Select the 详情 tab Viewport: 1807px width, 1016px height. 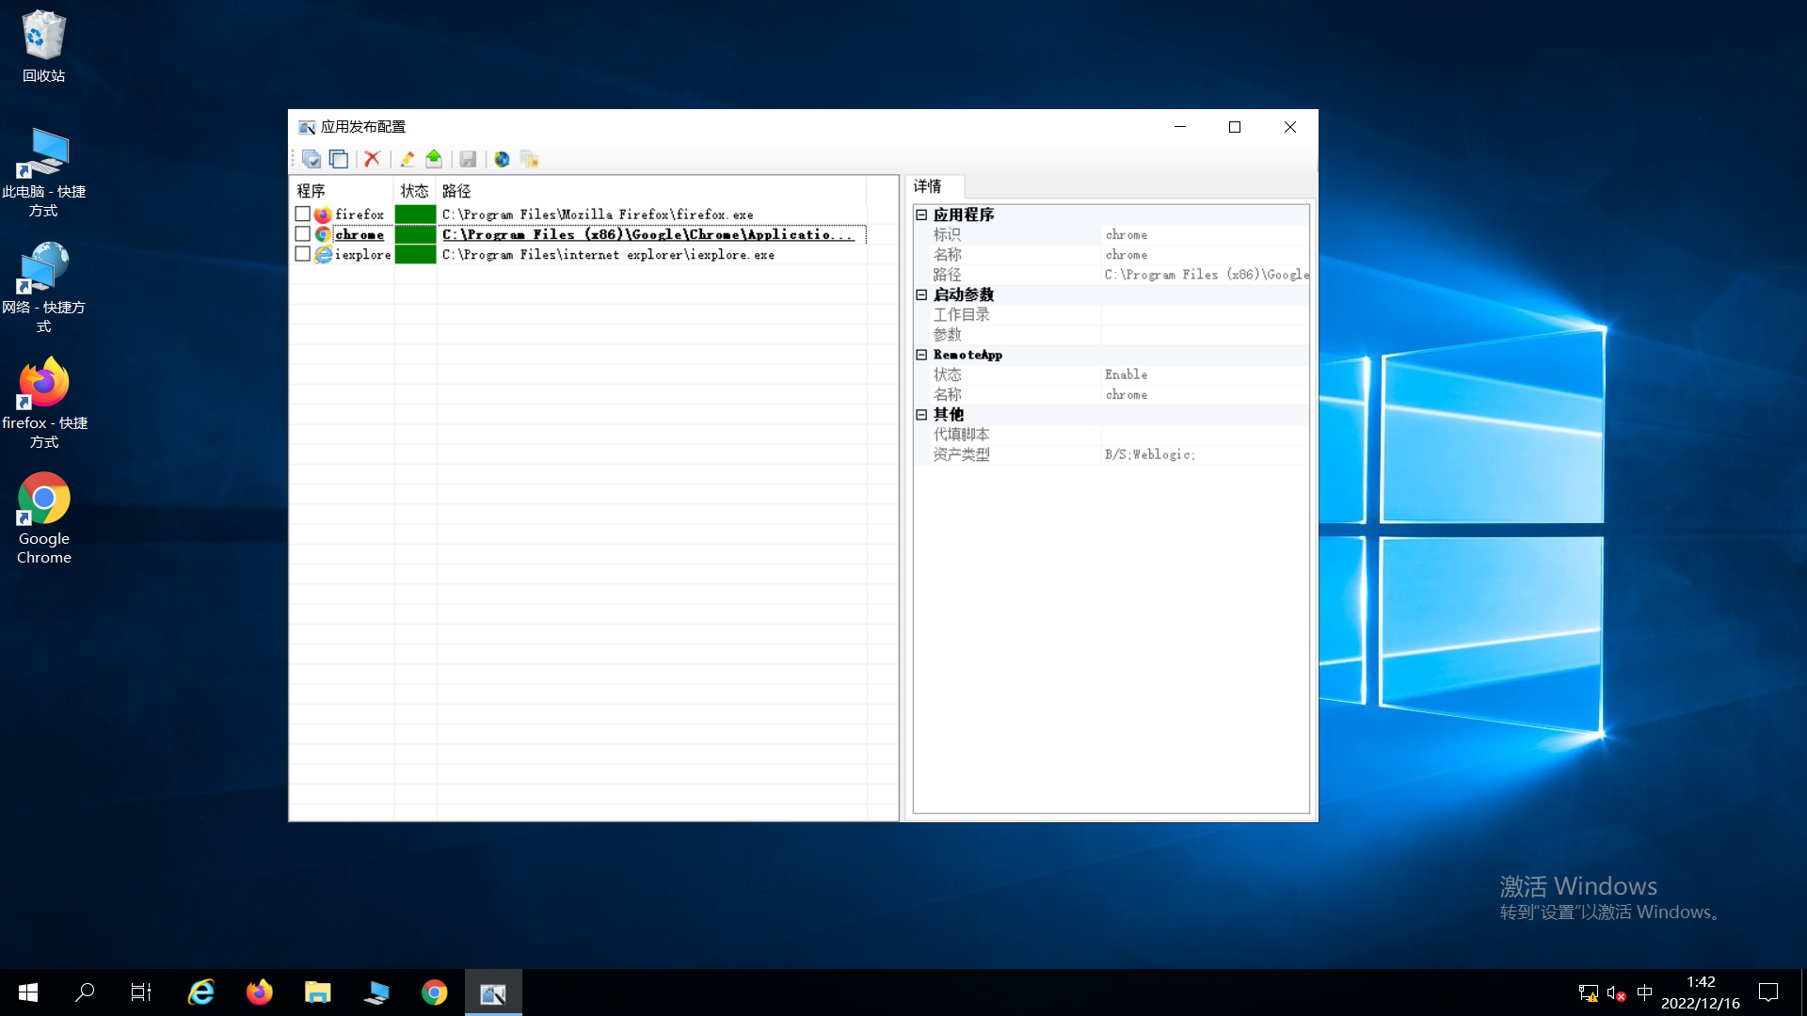click(928, 186)
